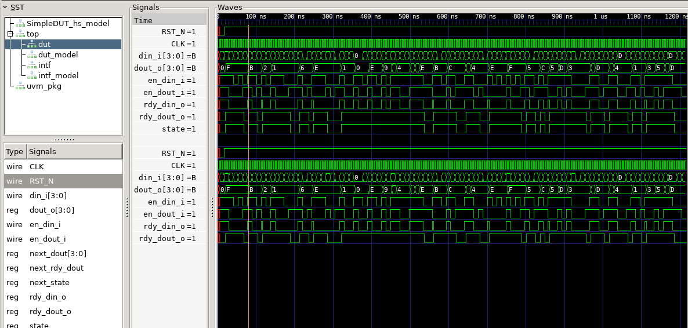
Task: Click the 800 ns mark on timeline
Action: pos(524,16)
